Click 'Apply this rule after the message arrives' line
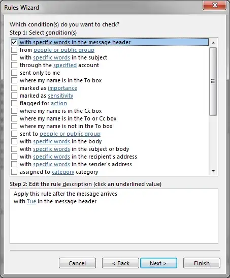 pos(65,194)
